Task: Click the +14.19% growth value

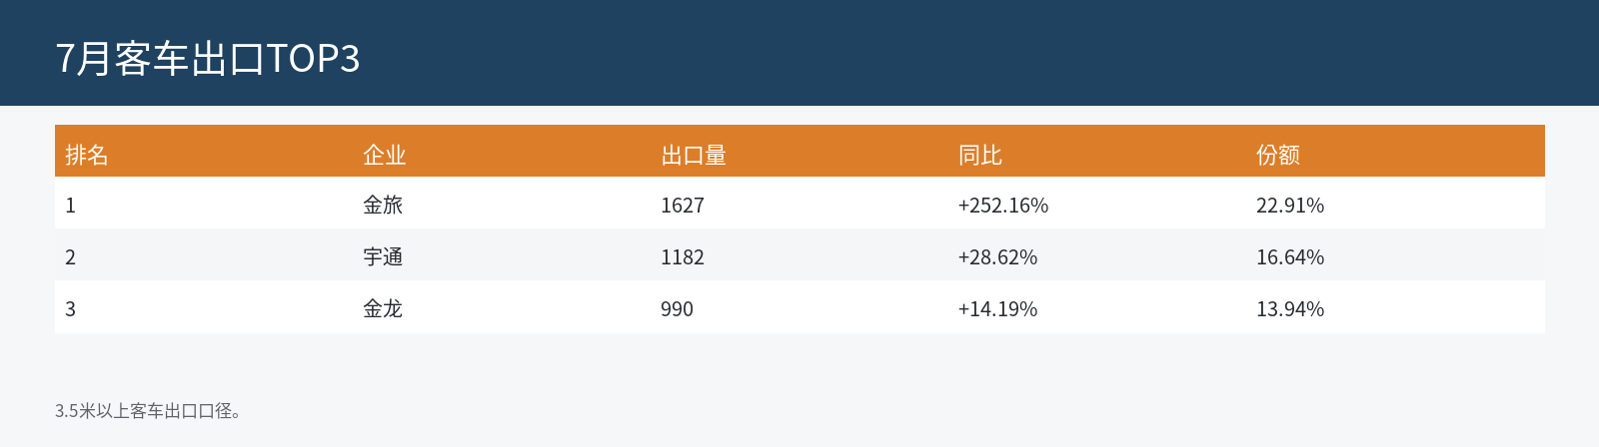Action: coord(997,309)
